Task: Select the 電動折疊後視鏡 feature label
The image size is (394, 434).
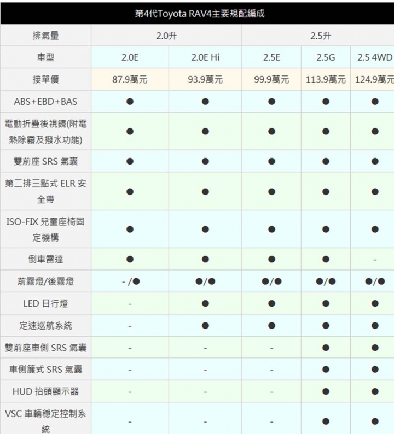Action: pyautogui.click(x=46, y=132)
